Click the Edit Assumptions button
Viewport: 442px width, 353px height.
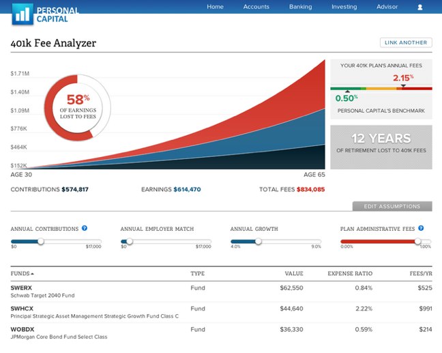(x=392, y=206)
